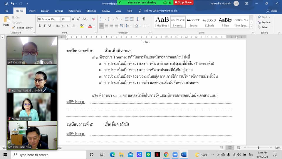Collapse the ribbon
Viewport: 282px width, 159px height.
click(x=279, y=33)
